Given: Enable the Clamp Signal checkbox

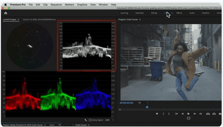Looking at the screenshot, I should tap(90, 120).
